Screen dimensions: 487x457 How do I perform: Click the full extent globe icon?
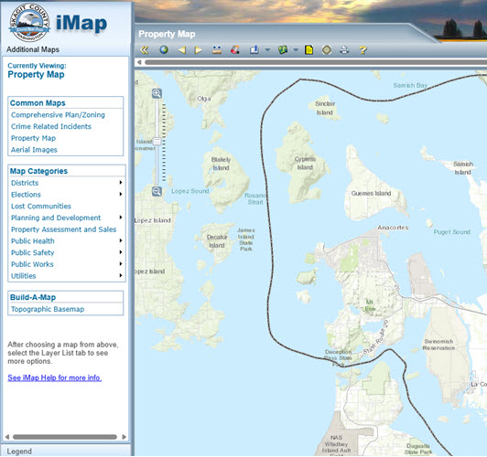164,49
